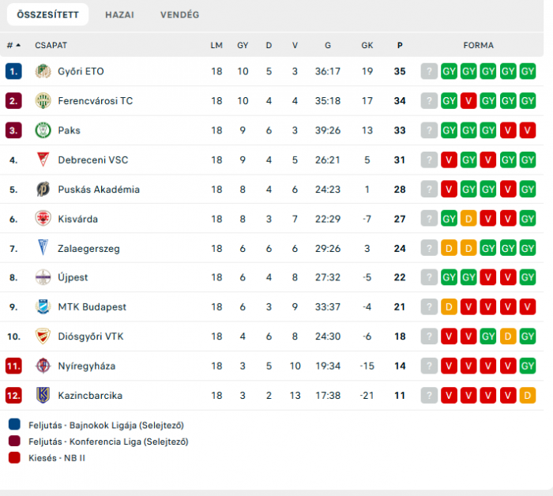The height and width of the screenshot is (496, 553).
Task: Click the Debreceni VSC crest icon
Action: (43, 160)
